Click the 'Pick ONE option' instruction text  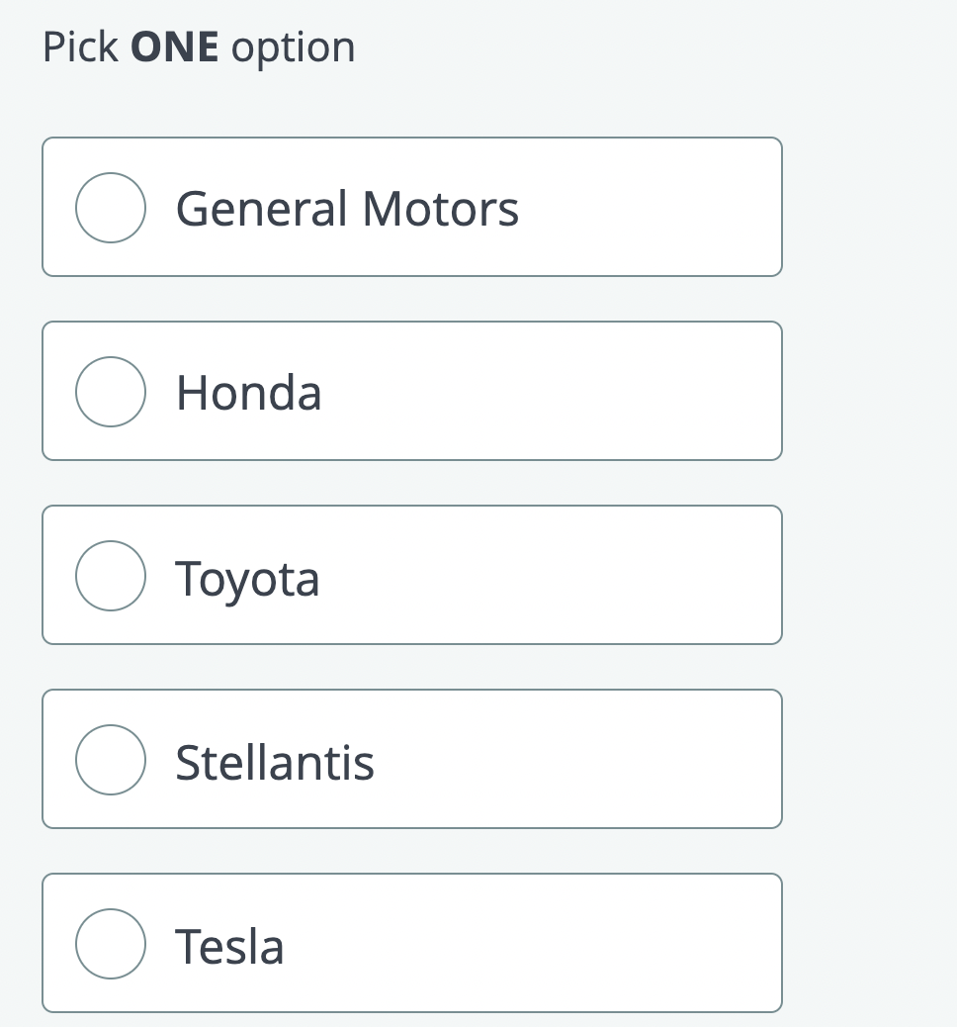(199, 48)
